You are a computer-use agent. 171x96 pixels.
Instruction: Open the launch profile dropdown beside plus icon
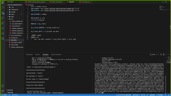click(x=158, y=54)
